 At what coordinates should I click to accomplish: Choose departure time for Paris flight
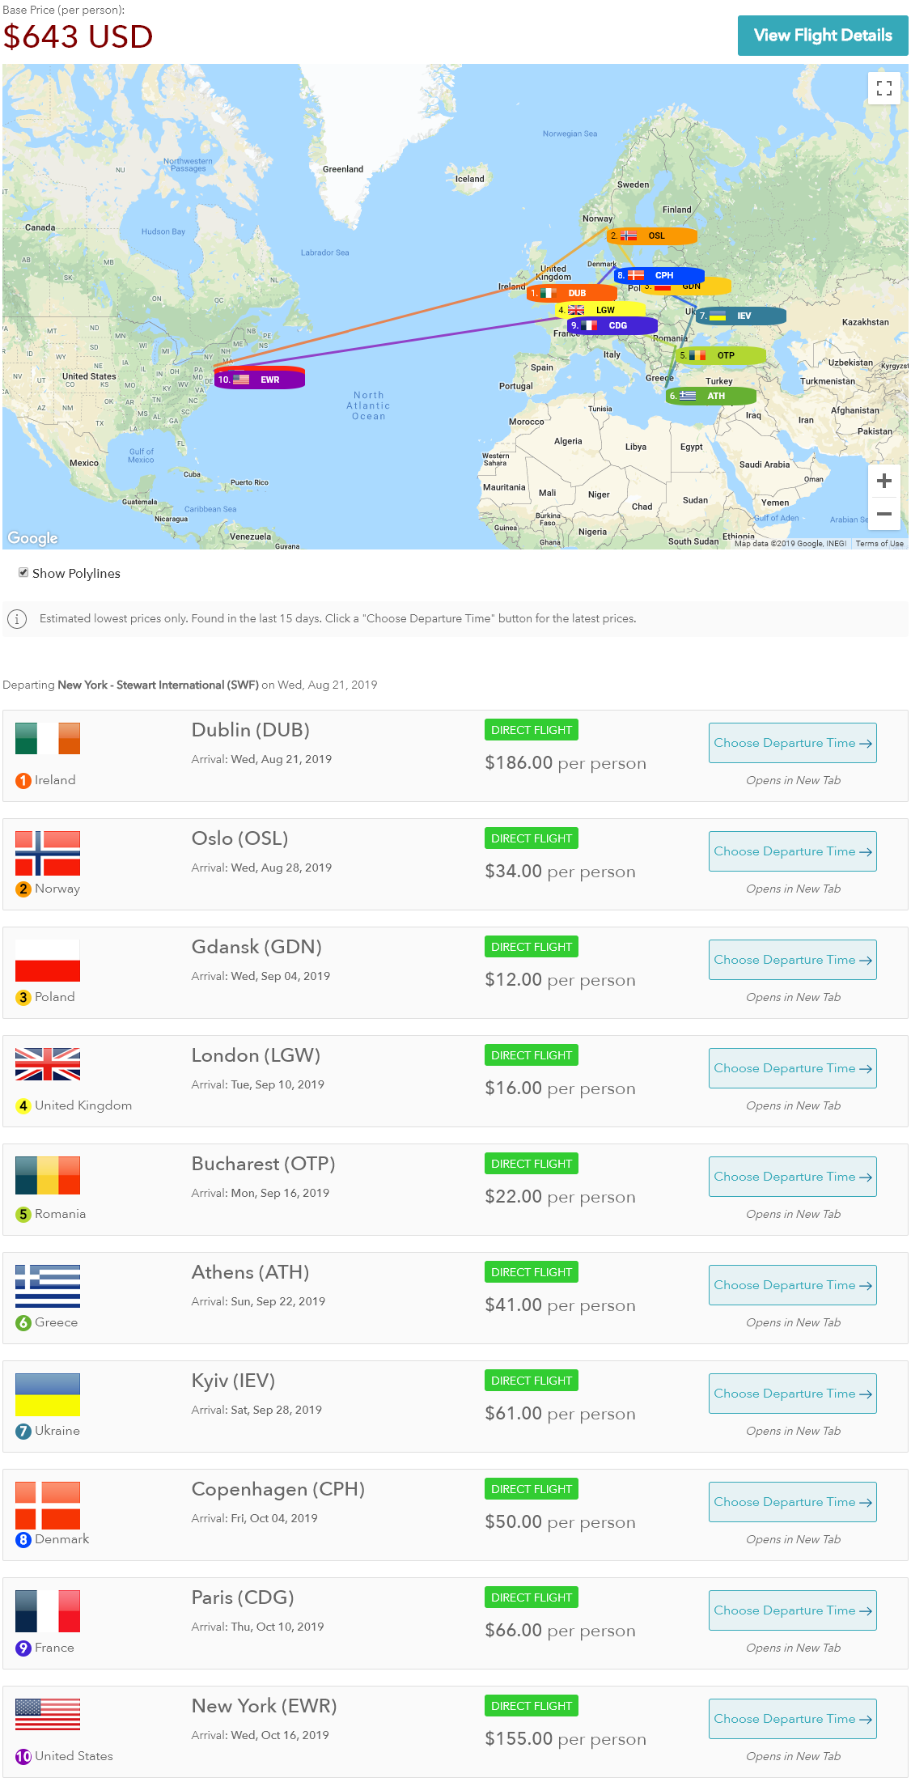point(793,1610)
